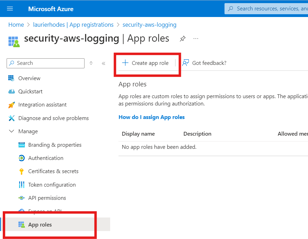Click the app registration icon beside title
Viewport: 308px width, 239px height.
coord(14,42)
